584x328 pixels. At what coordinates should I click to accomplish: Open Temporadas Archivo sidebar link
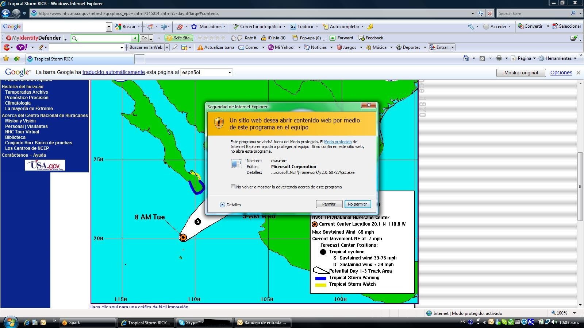(x=27, y=92)
